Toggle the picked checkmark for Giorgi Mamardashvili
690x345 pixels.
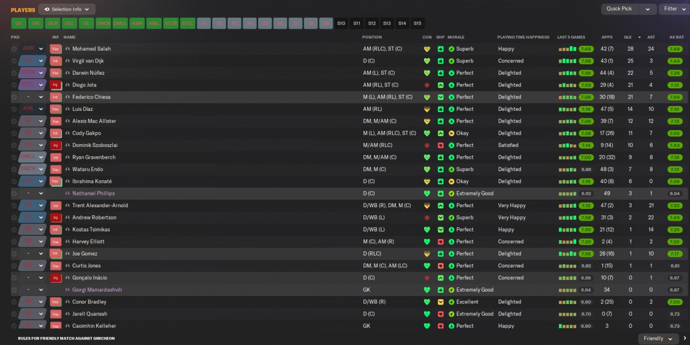pos(14,290)
